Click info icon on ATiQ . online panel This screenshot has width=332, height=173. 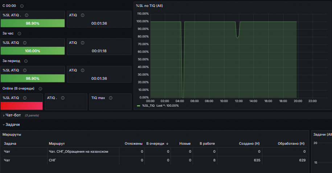[63, 98]
